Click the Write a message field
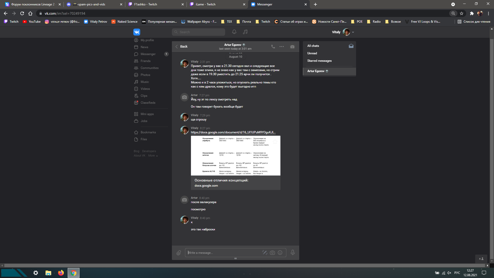Screen dimensions: 494x278 click(224, 253)
